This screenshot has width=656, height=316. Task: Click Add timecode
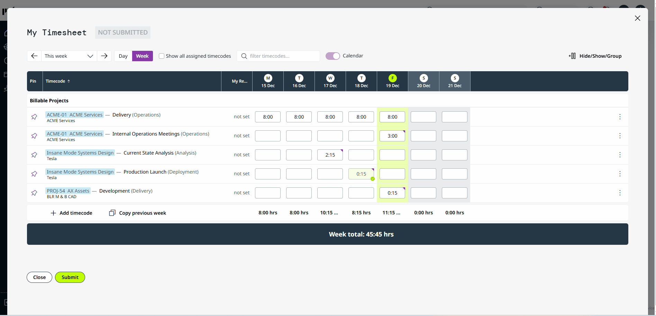tap(72, 213)
